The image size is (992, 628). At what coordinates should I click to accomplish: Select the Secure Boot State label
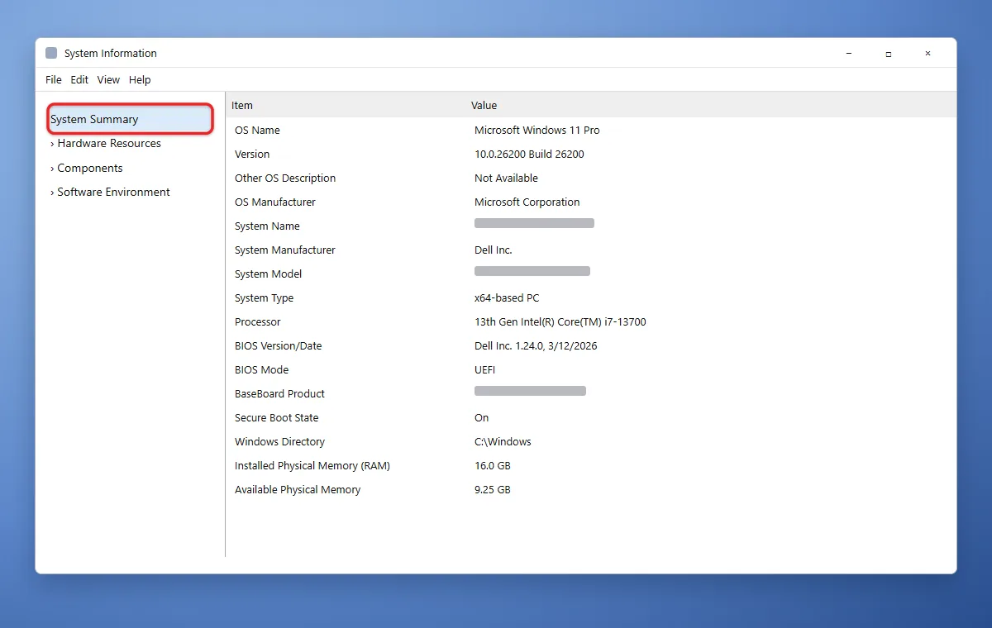click(x=277, y=418)
